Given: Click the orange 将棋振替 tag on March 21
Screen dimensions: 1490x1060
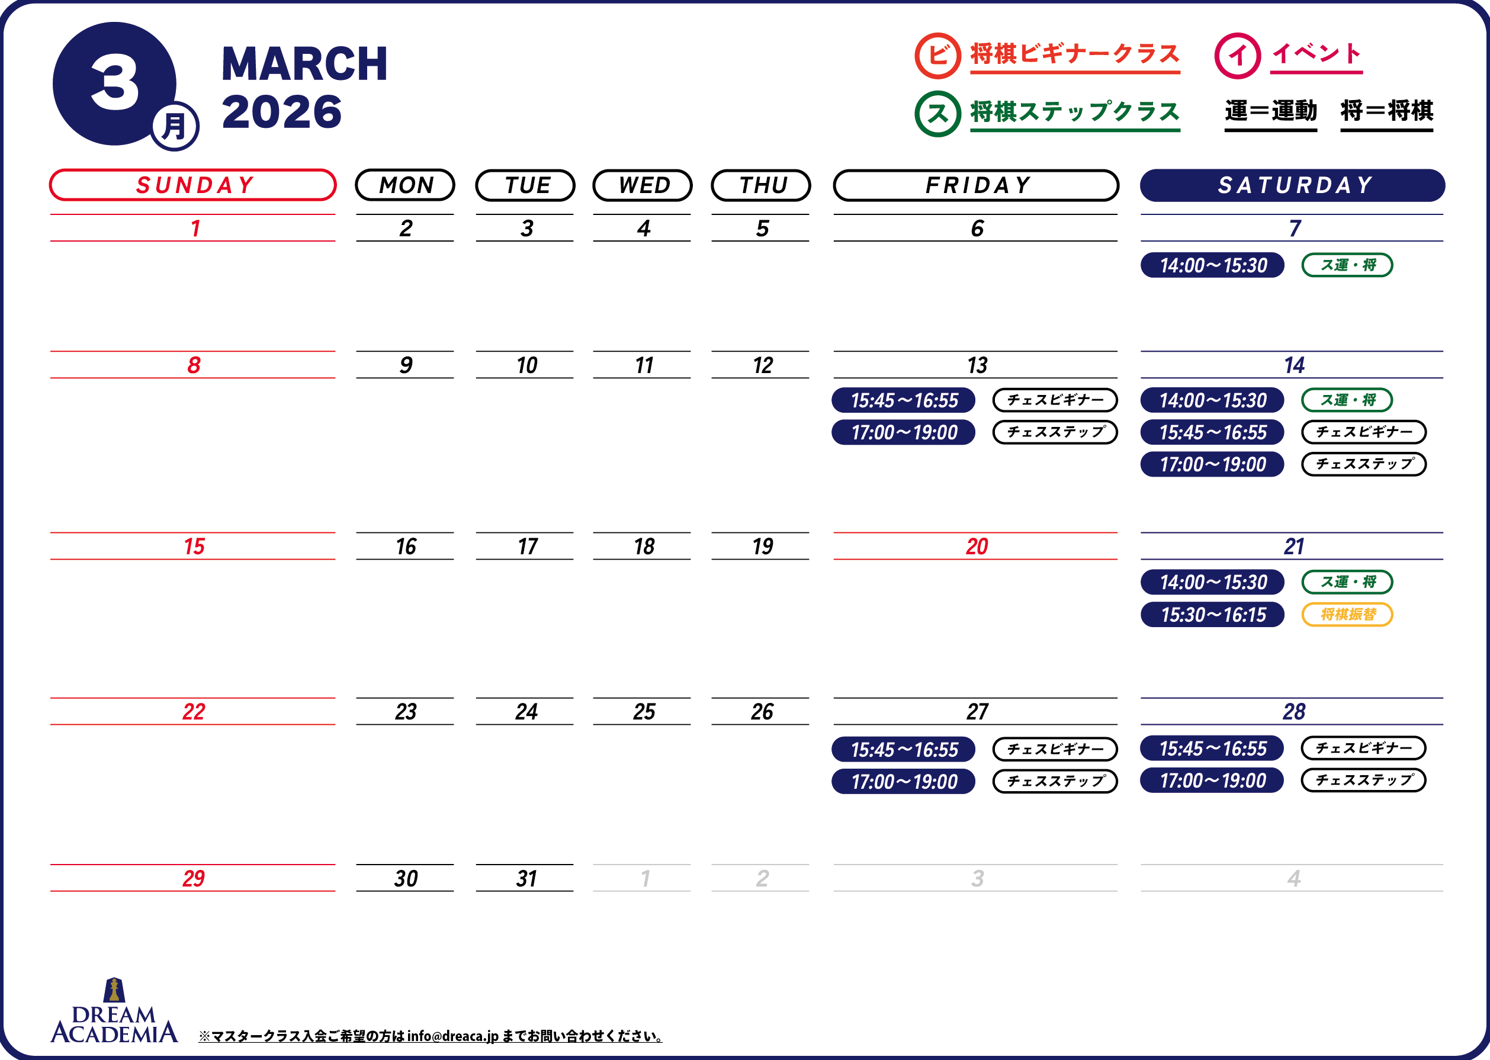Looking at the screenshot, I should (x=1347, y=614).
